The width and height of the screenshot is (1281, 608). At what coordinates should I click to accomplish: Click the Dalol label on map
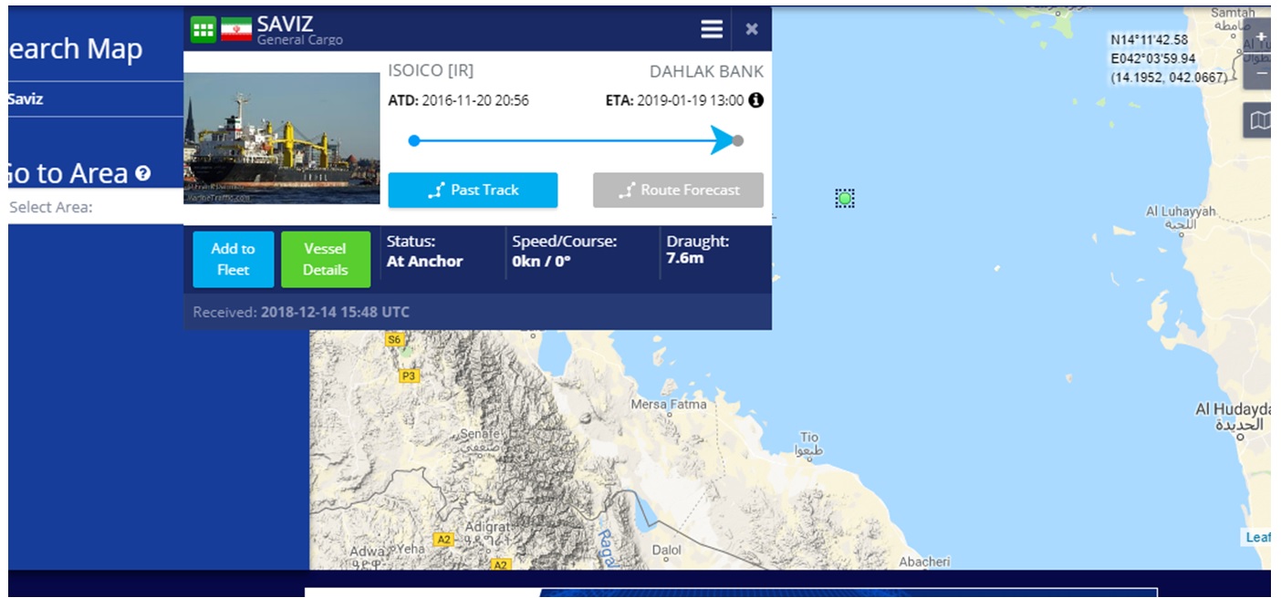(x=667, y=550)
